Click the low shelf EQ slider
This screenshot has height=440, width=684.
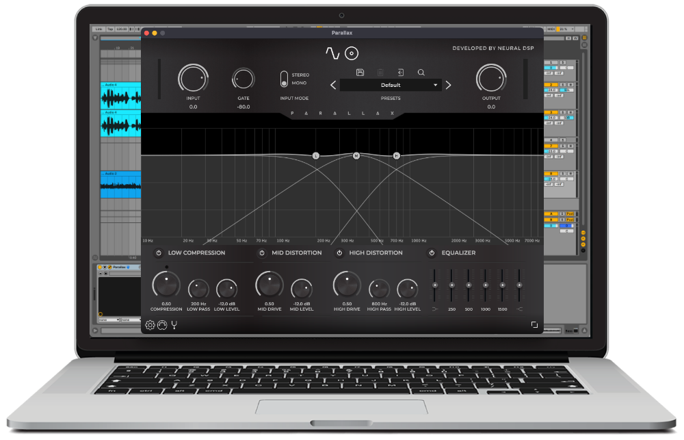(435, 285)
